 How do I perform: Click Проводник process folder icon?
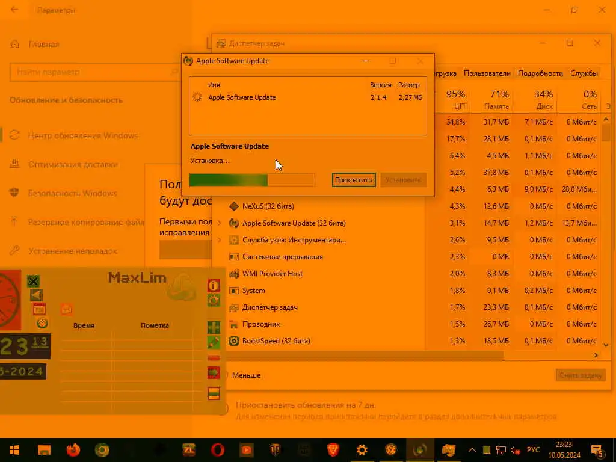pyautogui.click(x=234, y=324)
